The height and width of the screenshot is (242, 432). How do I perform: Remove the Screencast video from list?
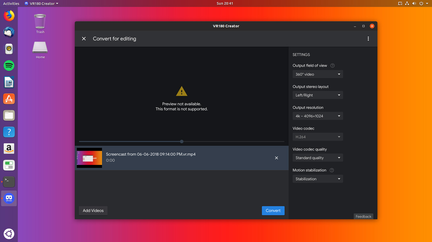pos(276,158)
